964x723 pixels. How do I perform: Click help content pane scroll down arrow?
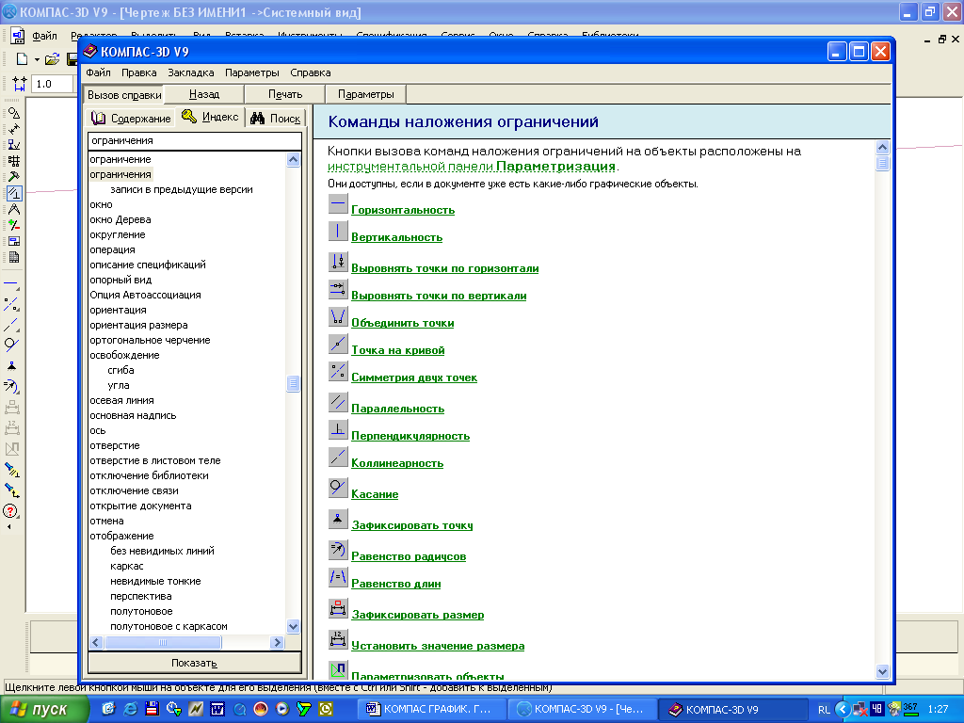882,672
